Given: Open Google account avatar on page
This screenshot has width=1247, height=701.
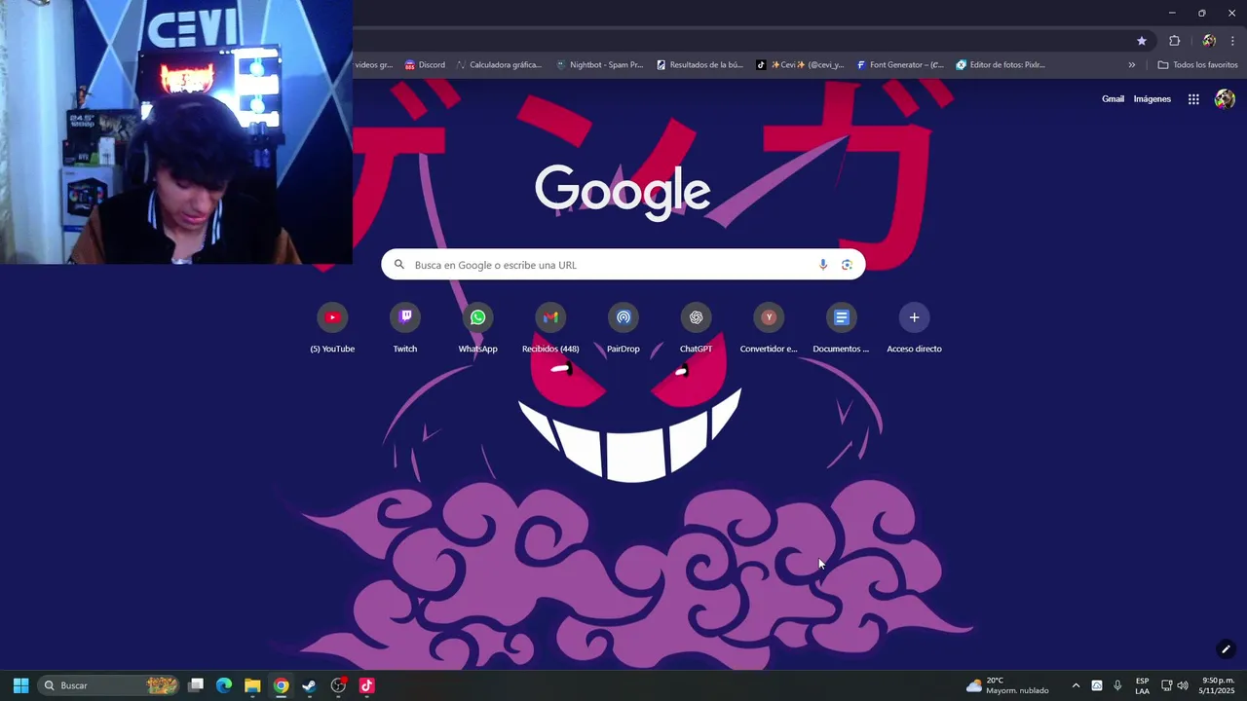Looking at the screenshot, I should click(x=1225, y=99).
